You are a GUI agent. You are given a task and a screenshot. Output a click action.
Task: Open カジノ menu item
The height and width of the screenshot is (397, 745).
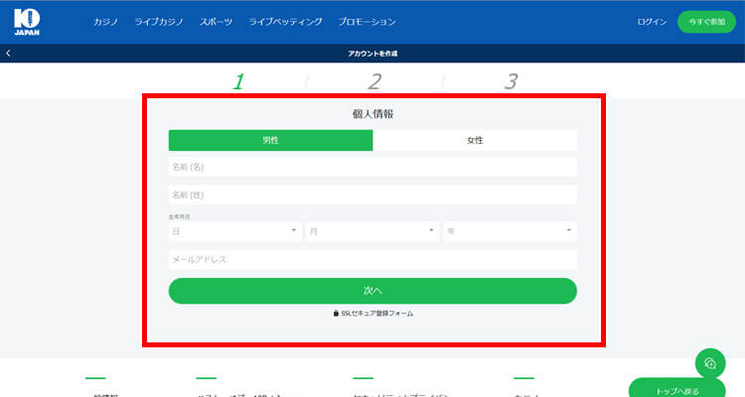pos(105,22)
